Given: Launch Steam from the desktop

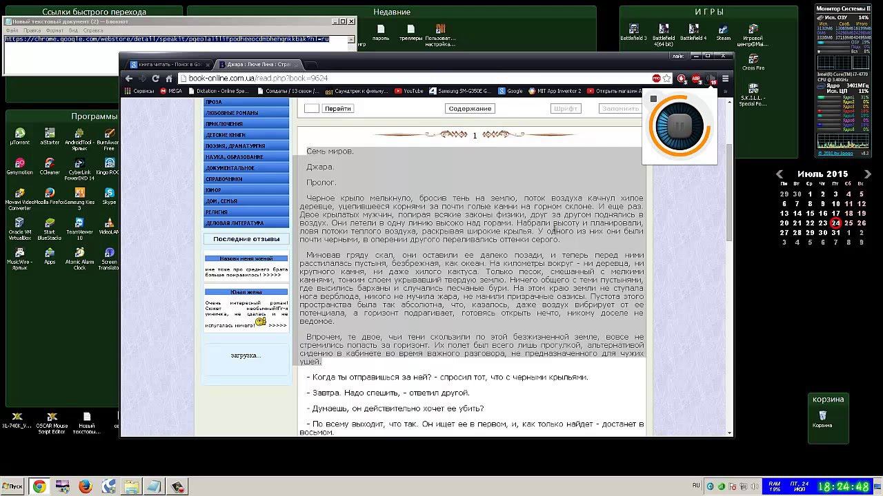Looking at the screenshot, I should [724, 32].
